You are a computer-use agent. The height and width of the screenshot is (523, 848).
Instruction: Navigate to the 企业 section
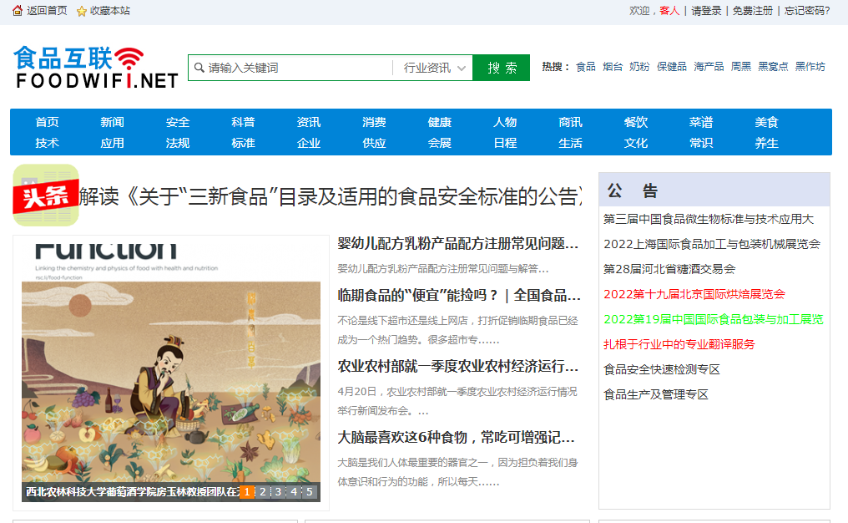pos(308,143)
